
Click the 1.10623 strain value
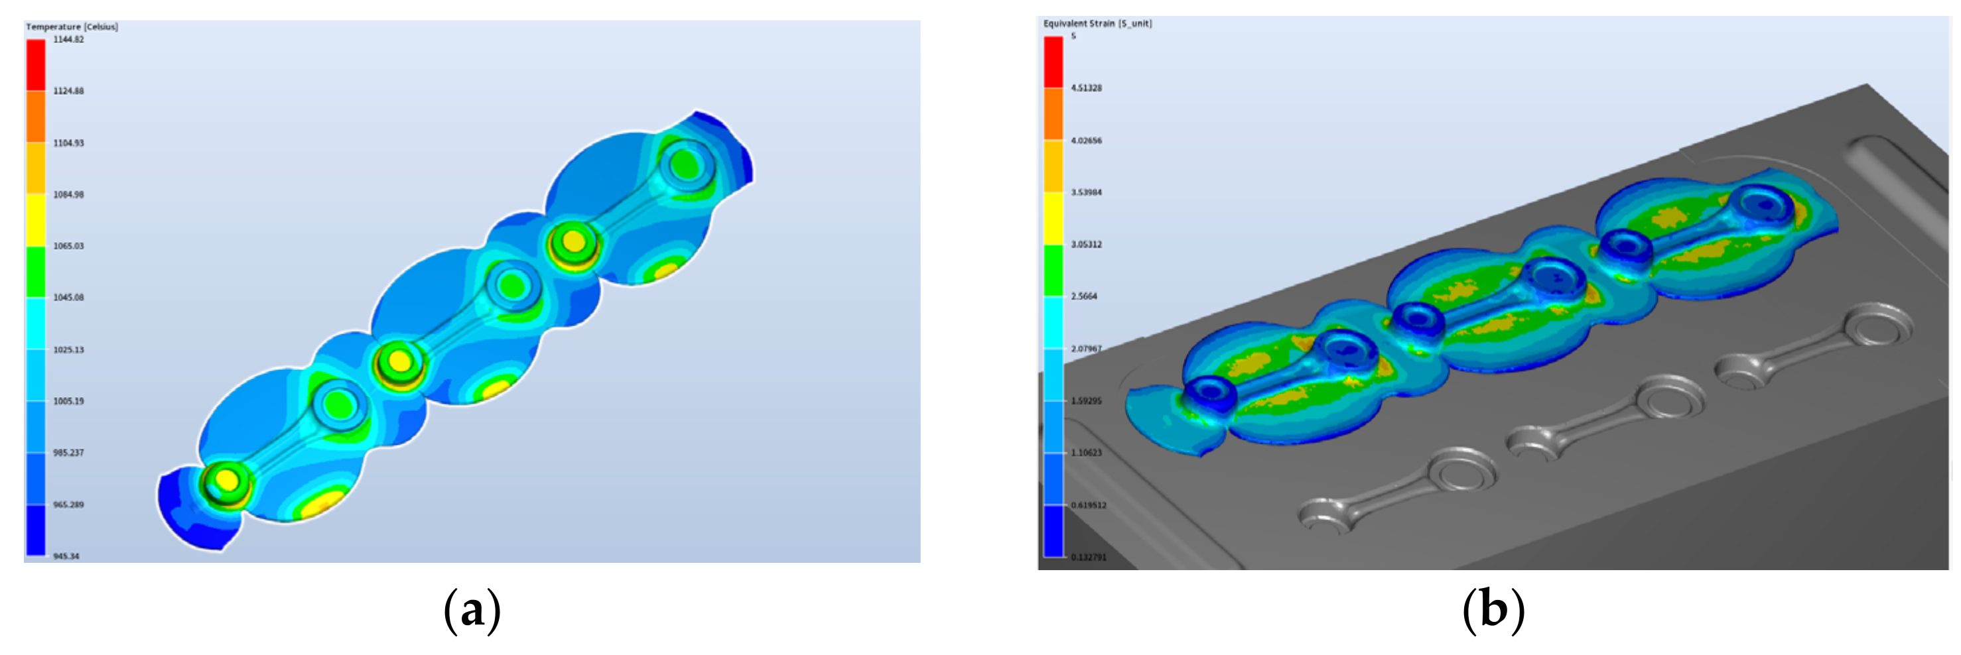1087,453
